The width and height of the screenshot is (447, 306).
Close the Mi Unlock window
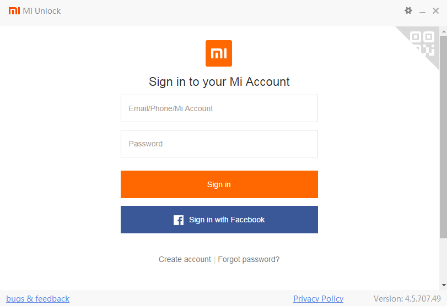(436, 11)
